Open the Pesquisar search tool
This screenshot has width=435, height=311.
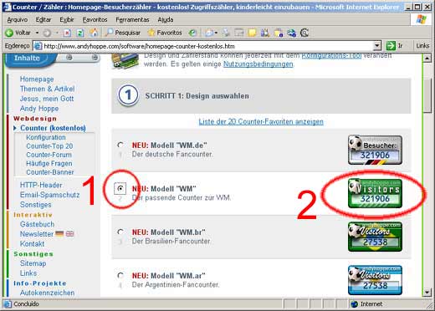pos(123,33)
